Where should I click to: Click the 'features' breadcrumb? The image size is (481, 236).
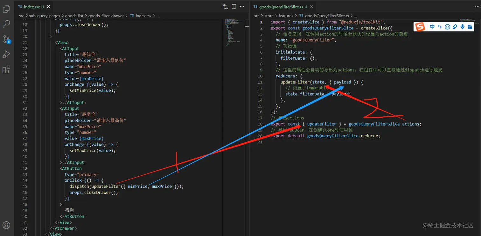[x=286, y=16]
